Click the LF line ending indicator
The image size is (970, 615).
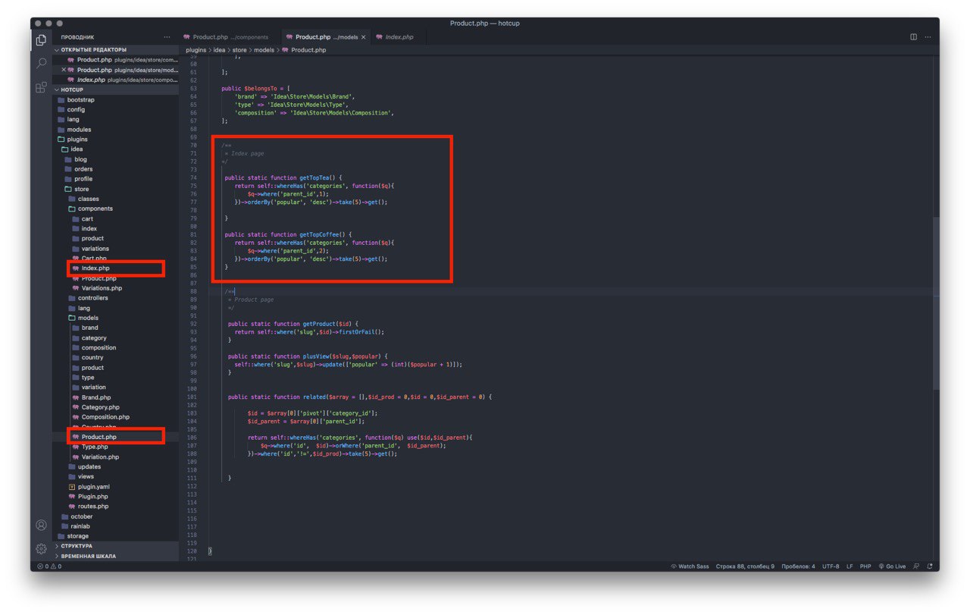[850, 566]
